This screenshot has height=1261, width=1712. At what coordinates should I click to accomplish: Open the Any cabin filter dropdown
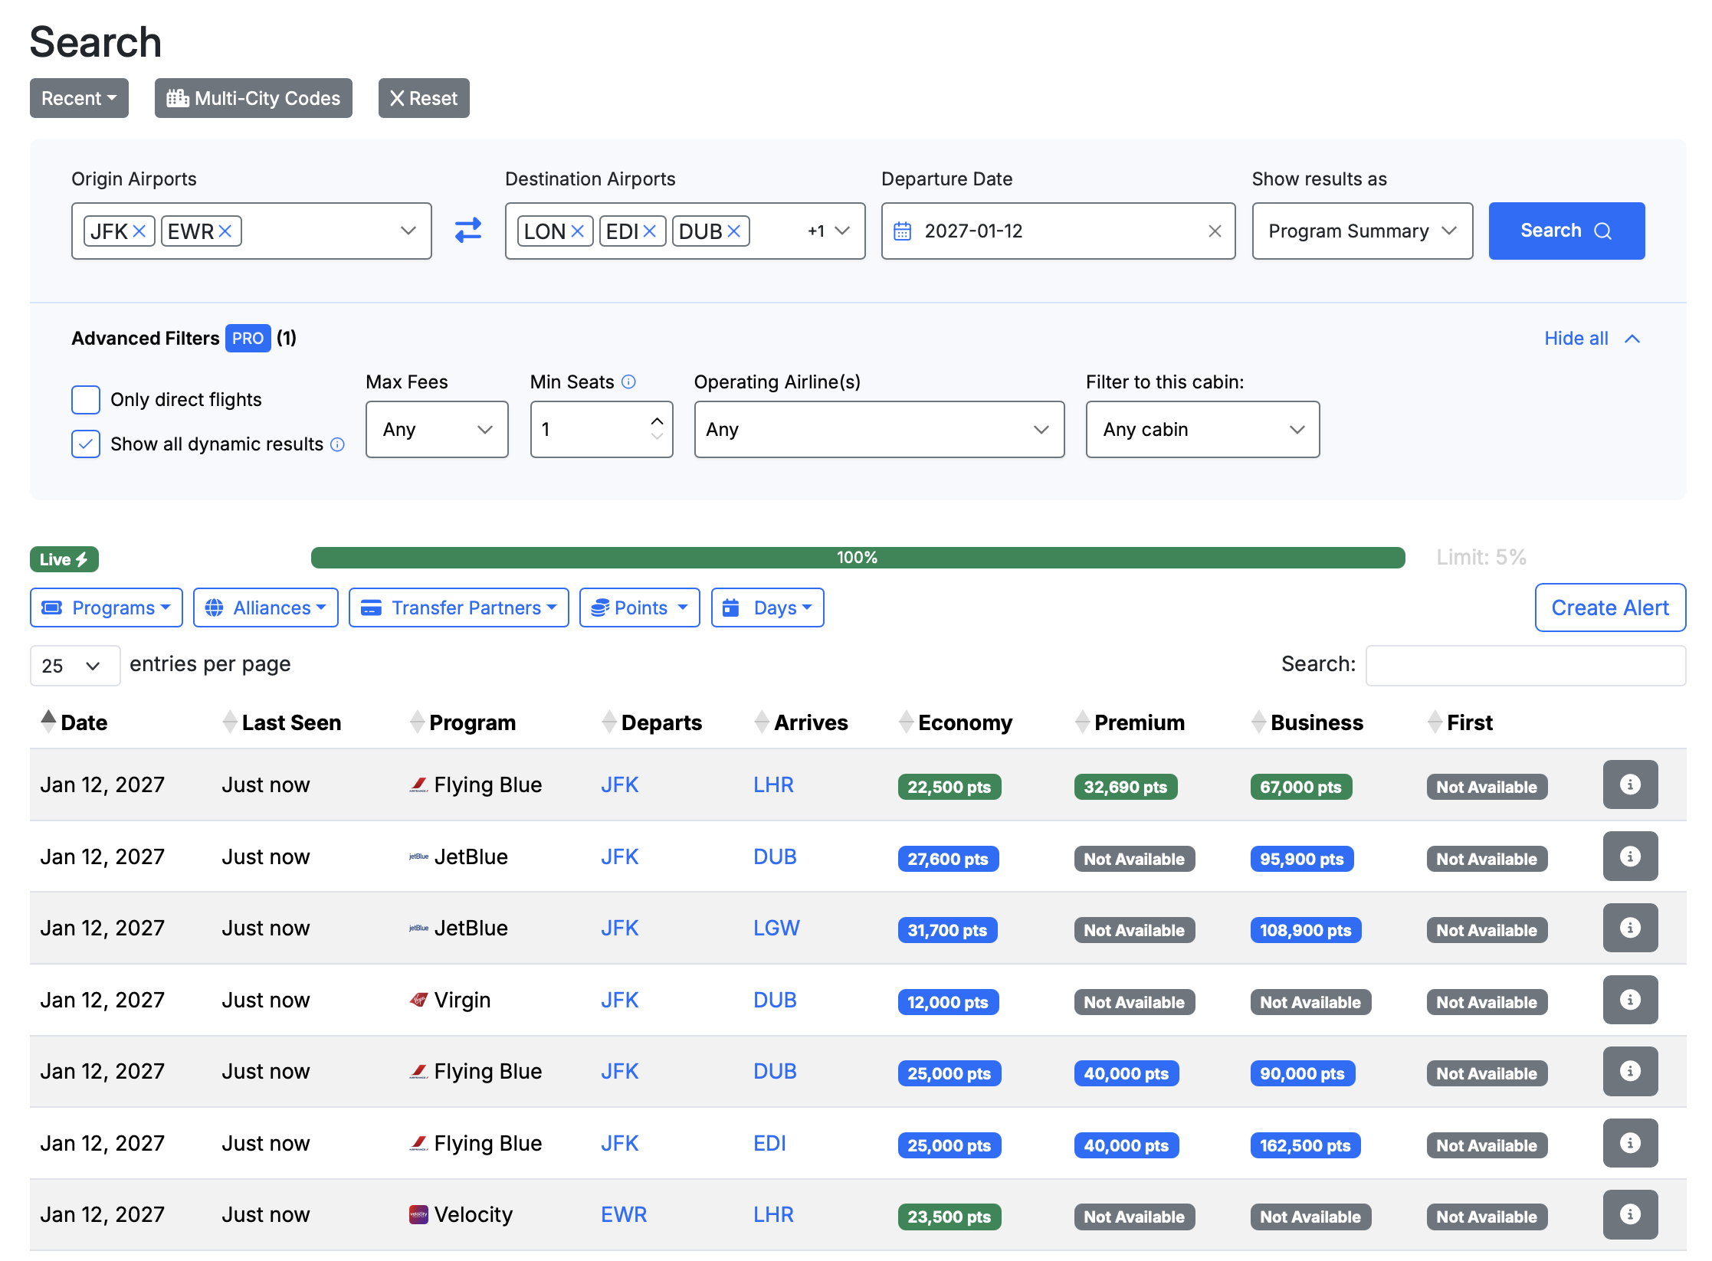[1202, 429]
